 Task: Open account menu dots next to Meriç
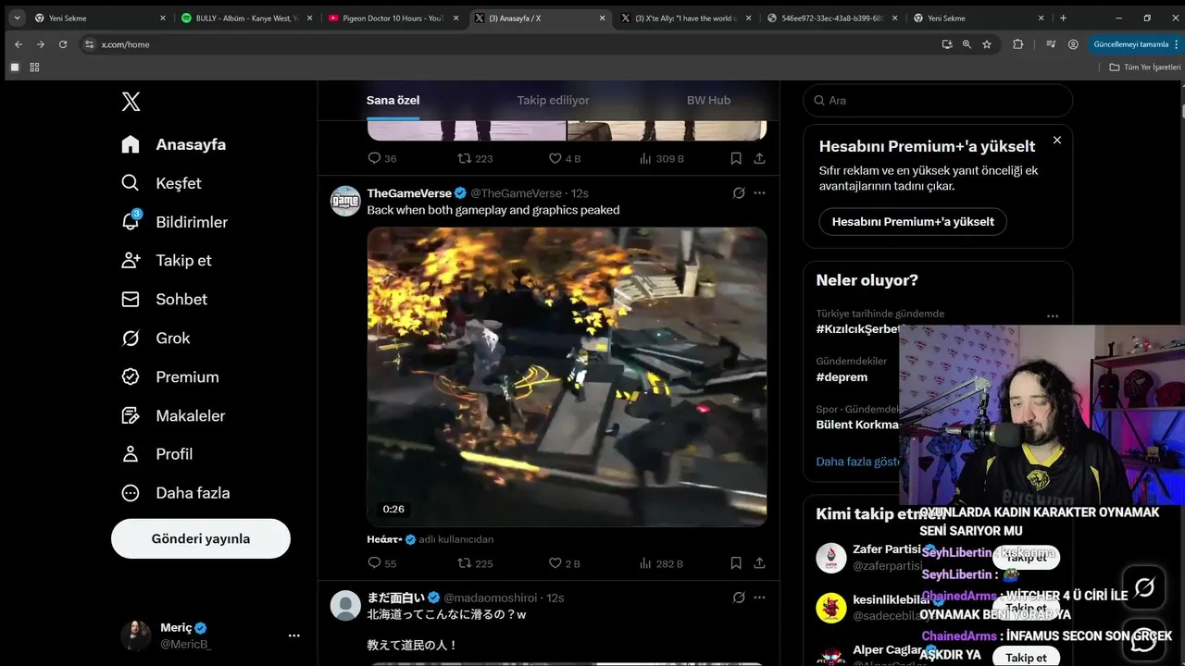point(293,635)
